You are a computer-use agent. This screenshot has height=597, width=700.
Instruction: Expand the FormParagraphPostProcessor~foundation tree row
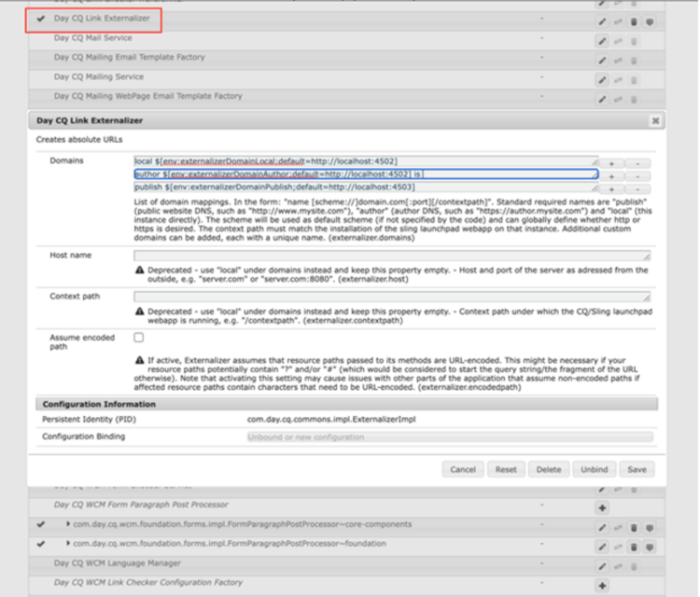click(68, 543)
